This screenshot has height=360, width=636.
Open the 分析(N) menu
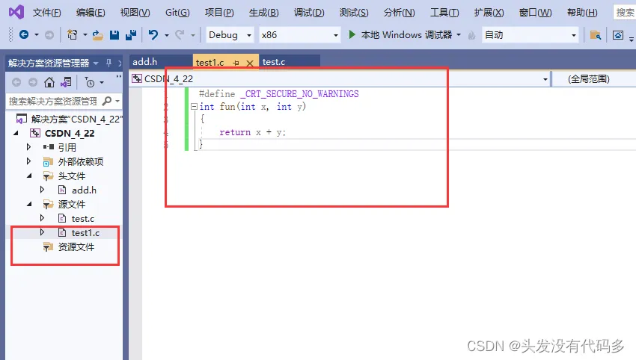tap(399, 13)
